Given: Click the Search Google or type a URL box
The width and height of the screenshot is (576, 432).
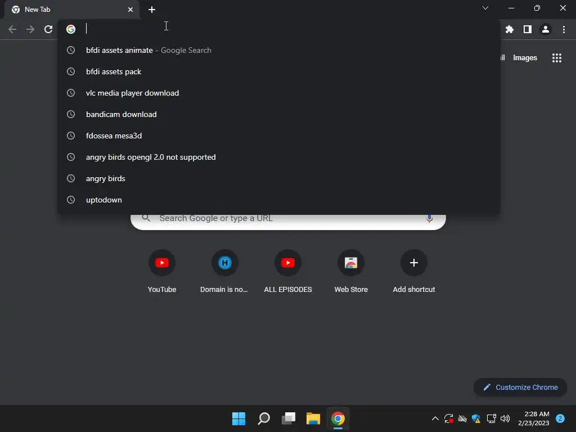Looking at the screenshot, I should tap(289, 220).
